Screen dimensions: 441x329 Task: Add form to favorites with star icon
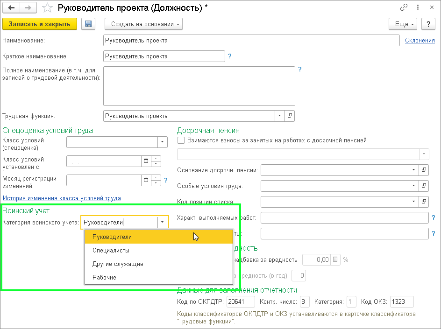(x=47, y=8)
